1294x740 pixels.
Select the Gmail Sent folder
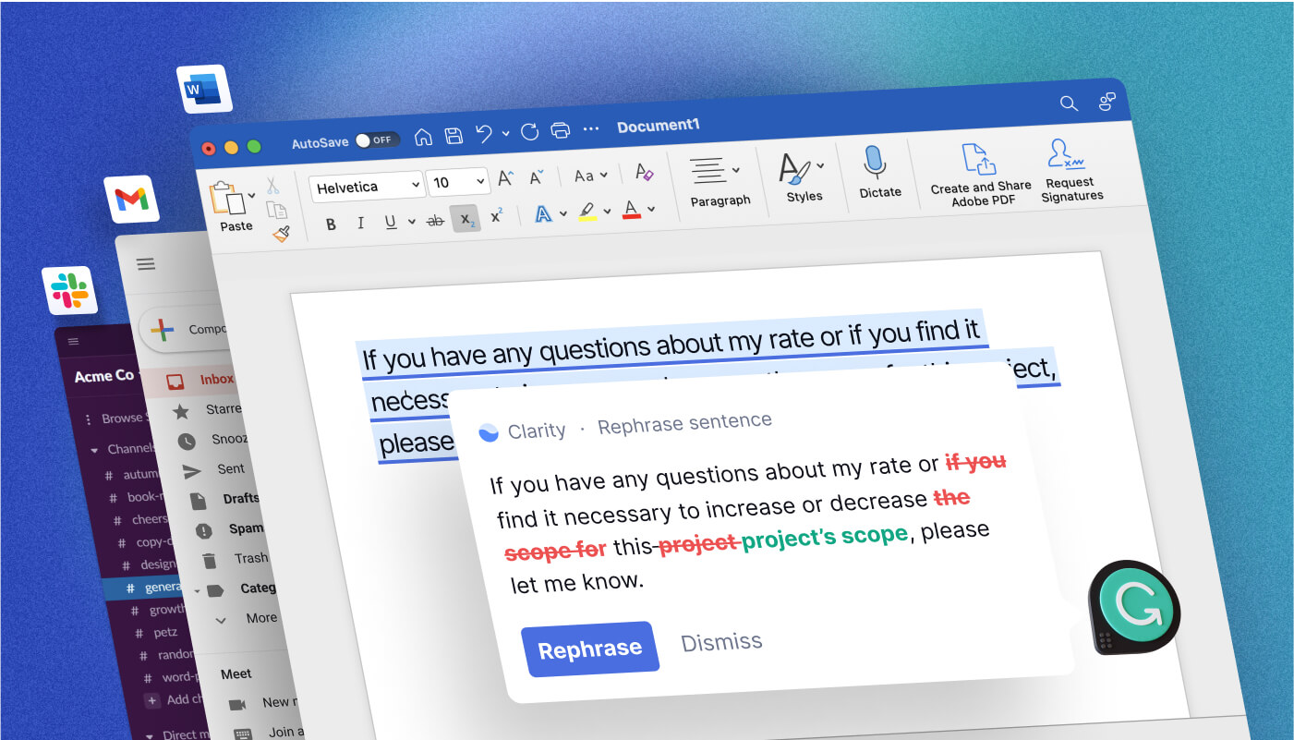pos(230,468)
